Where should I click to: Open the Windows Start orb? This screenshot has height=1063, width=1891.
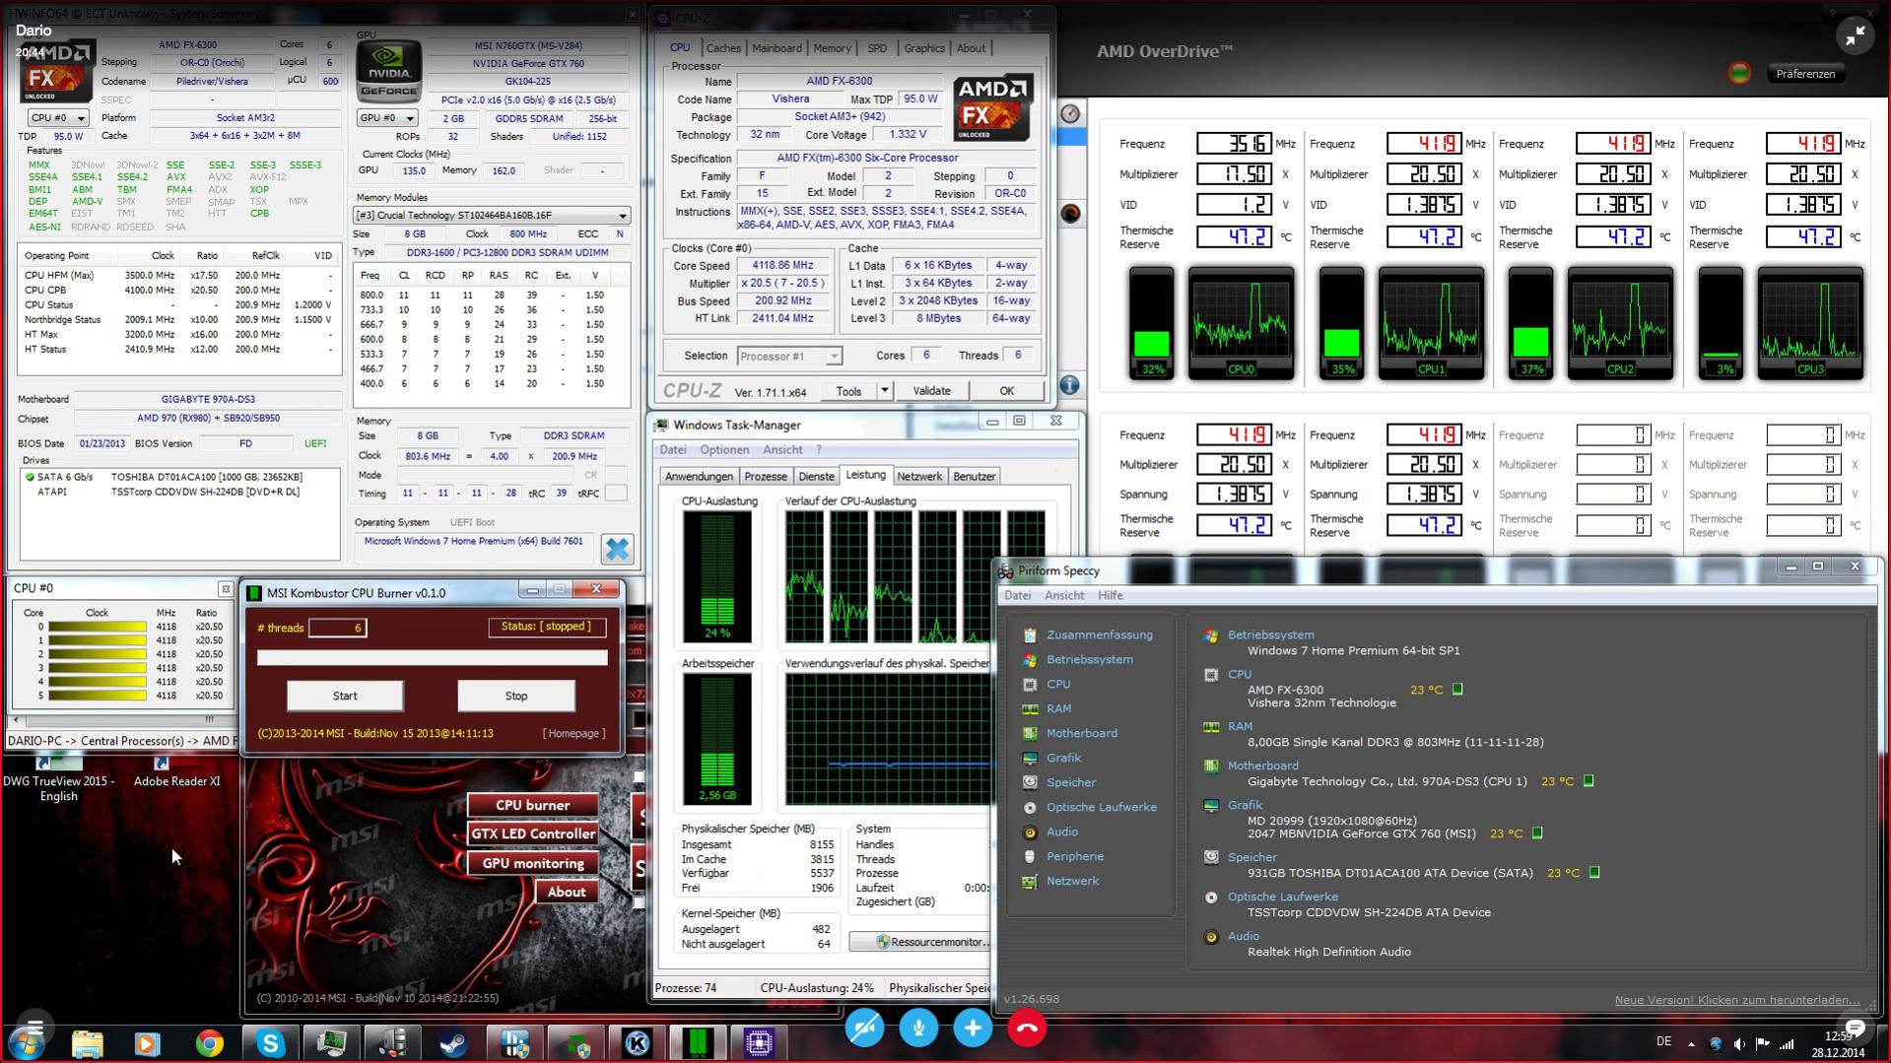[x=27, y=1042]
